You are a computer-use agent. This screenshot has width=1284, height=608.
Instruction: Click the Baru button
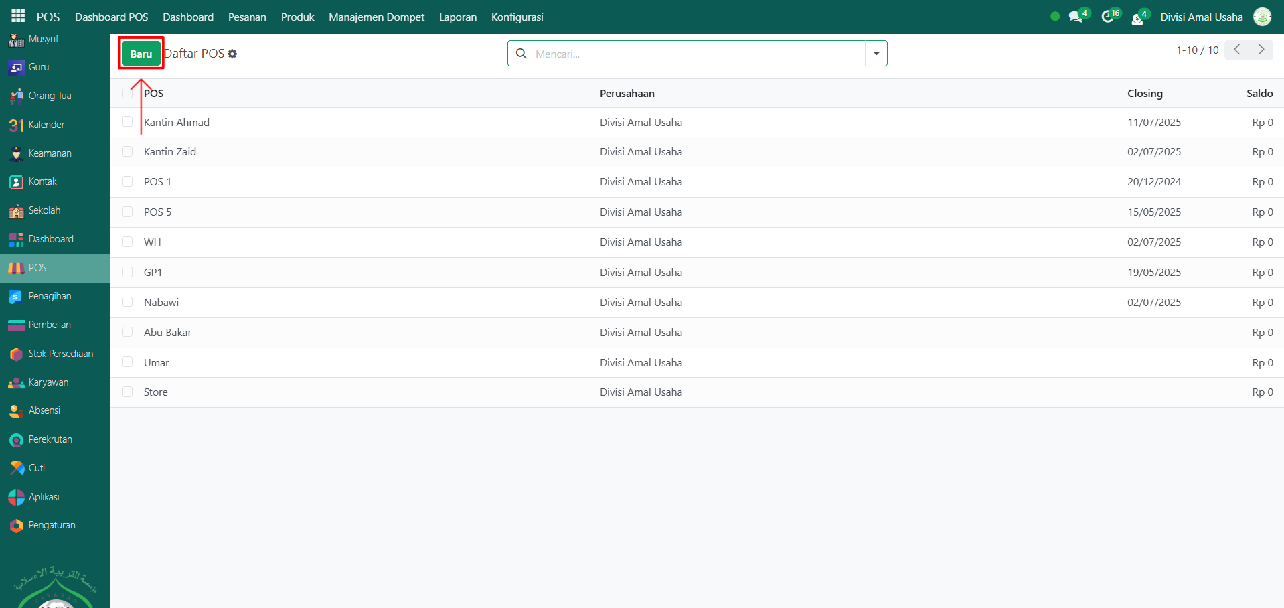pos(141,54)
